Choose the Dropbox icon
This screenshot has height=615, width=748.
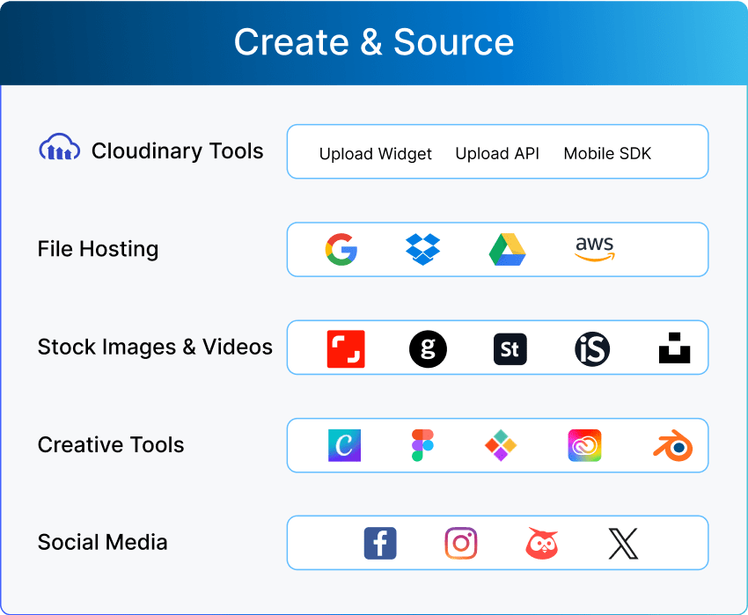pyautogui.click(x=422, y=249)
